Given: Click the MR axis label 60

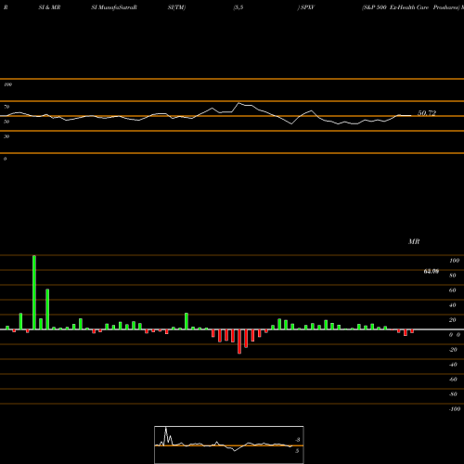Looking at the screenshot, I should pos(453,290).
